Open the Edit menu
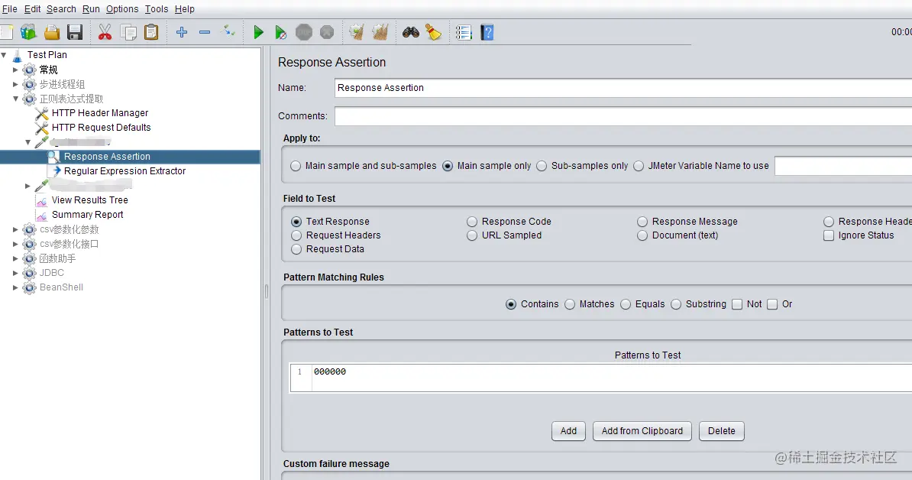The height and width of the screenshot is (480, 912). 33,9
